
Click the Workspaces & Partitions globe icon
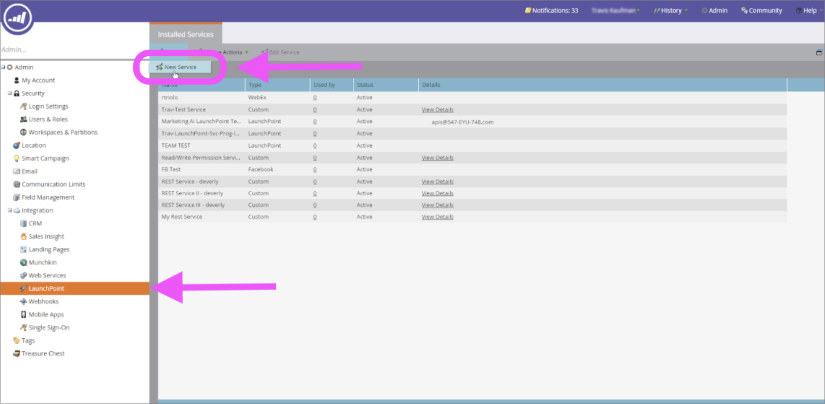23,132
